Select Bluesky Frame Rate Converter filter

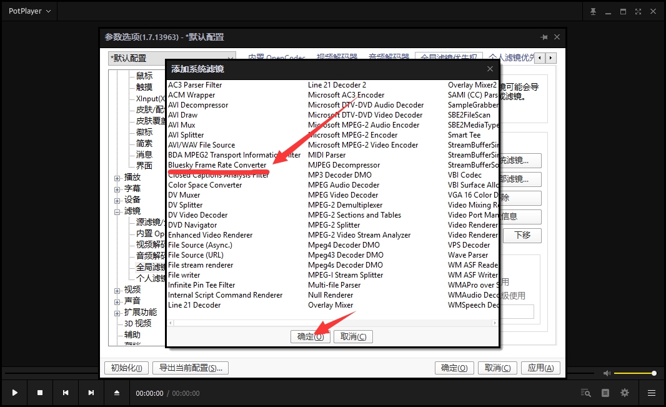pos(217,165)
